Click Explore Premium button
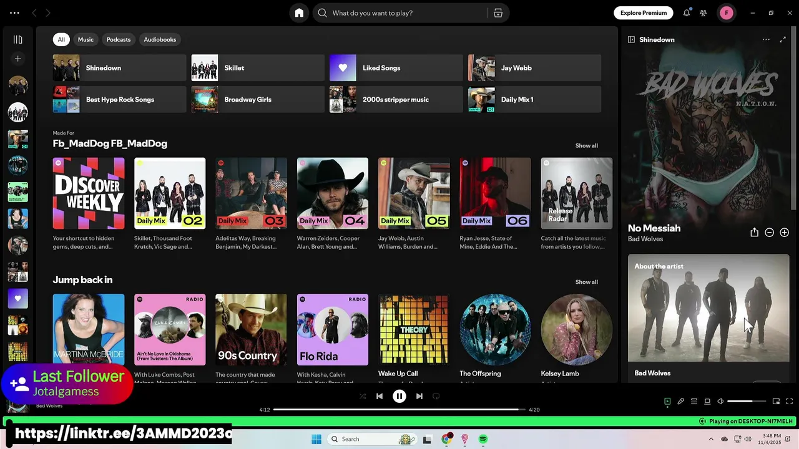The height and width of the screenshot is (449, 799). pos(644,13)
